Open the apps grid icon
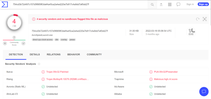The image size is (211, 99). [x=170, y=4]
